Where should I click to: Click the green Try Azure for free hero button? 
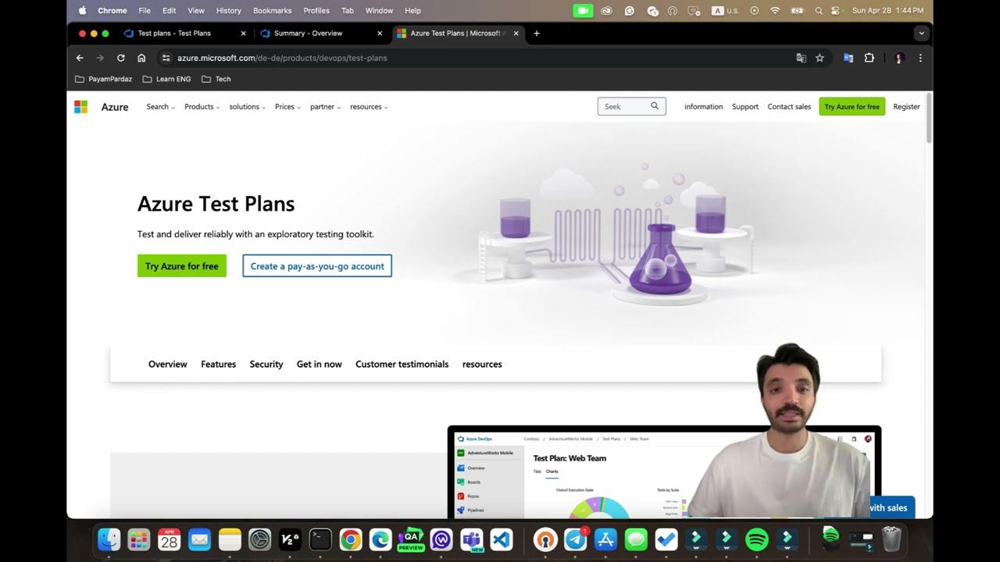tap(182, 266)
